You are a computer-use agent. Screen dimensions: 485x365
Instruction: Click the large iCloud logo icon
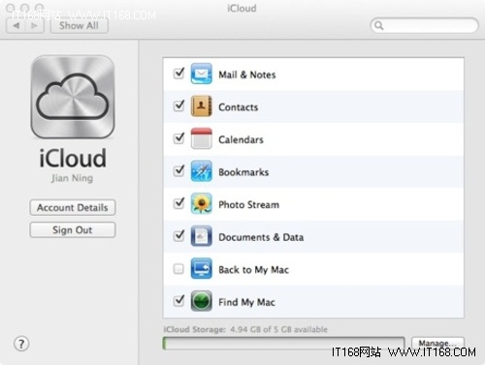coord(73,97)
